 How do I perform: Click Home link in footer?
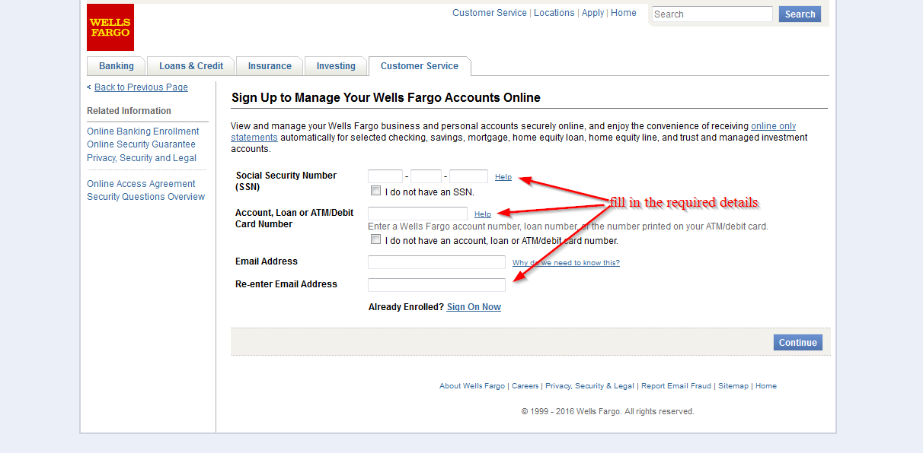[x=766, y=386]
